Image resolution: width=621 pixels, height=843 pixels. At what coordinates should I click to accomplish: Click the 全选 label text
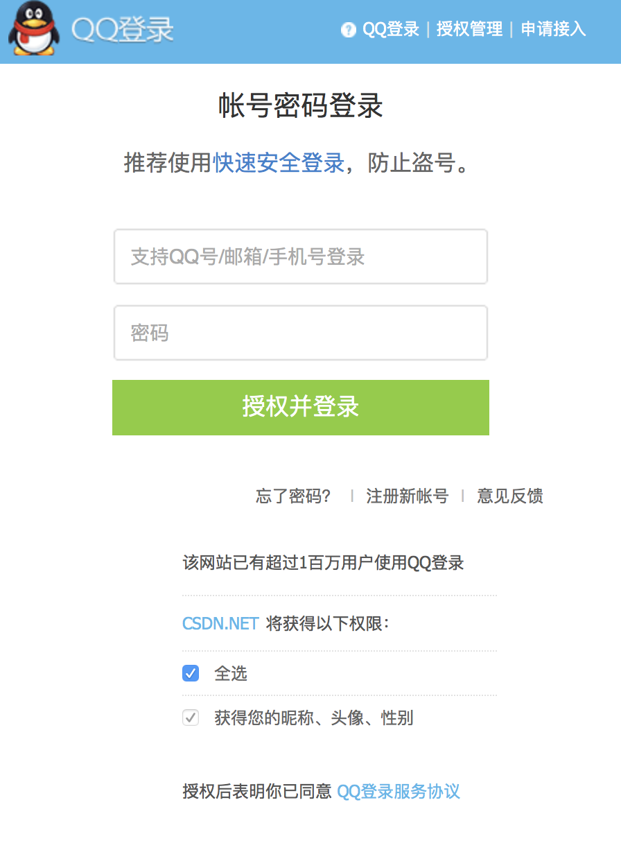pyautogui.click(x=231, y=673)
